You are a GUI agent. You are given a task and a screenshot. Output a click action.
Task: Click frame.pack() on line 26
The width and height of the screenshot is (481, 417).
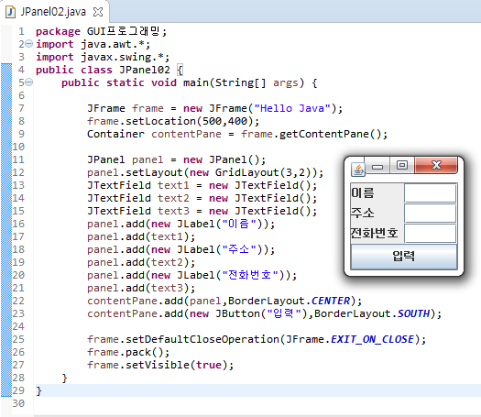pos(126,352)
